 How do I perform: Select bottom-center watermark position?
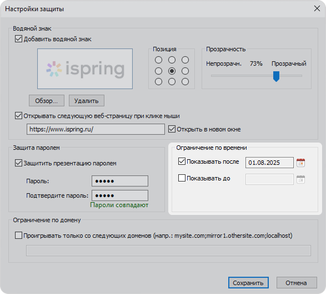click(x=172, y=81)
